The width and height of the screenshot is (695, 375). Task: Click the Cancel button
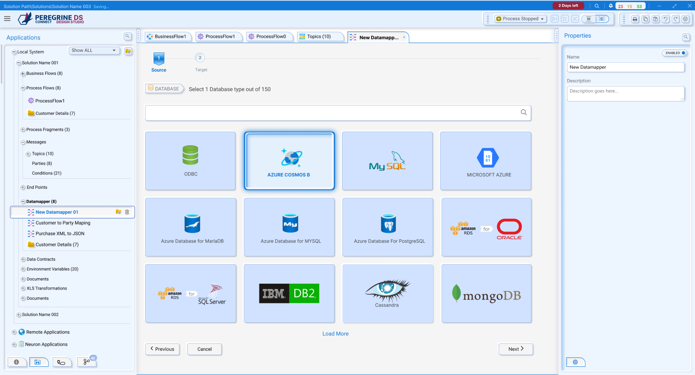tap(205, 349)
